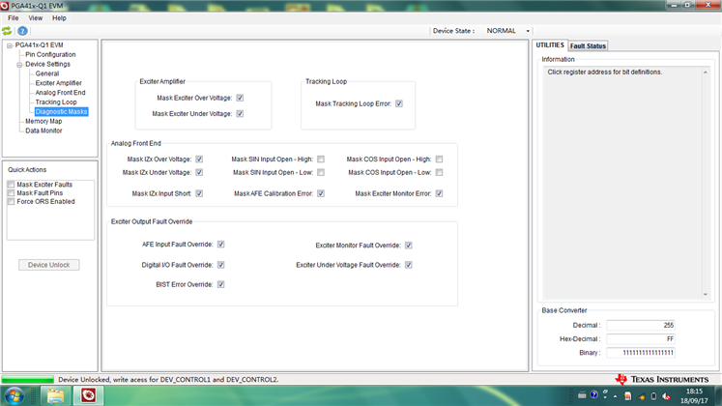Open the Windows Start orb

(14, 396)
